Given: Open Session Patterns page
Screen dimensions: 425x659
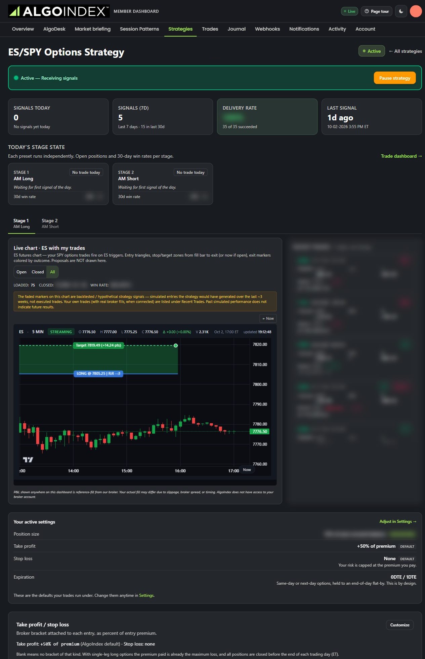Looking at the screenshot, I should [x=139, y=29].
